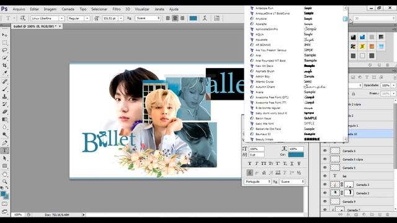Click the Cor swatch in Character panel

pyautogui.click(x=296, y=154)
